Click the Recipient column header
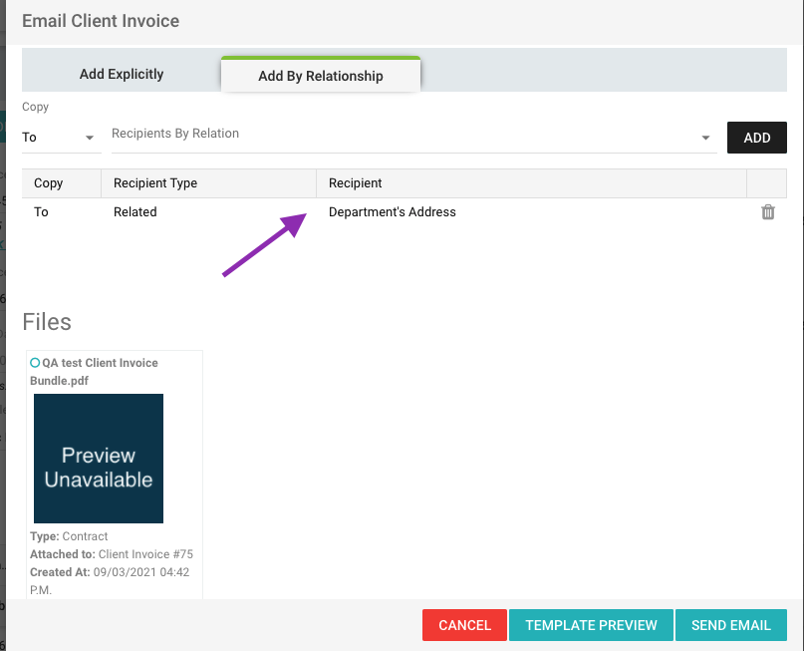 click(356, 183)
